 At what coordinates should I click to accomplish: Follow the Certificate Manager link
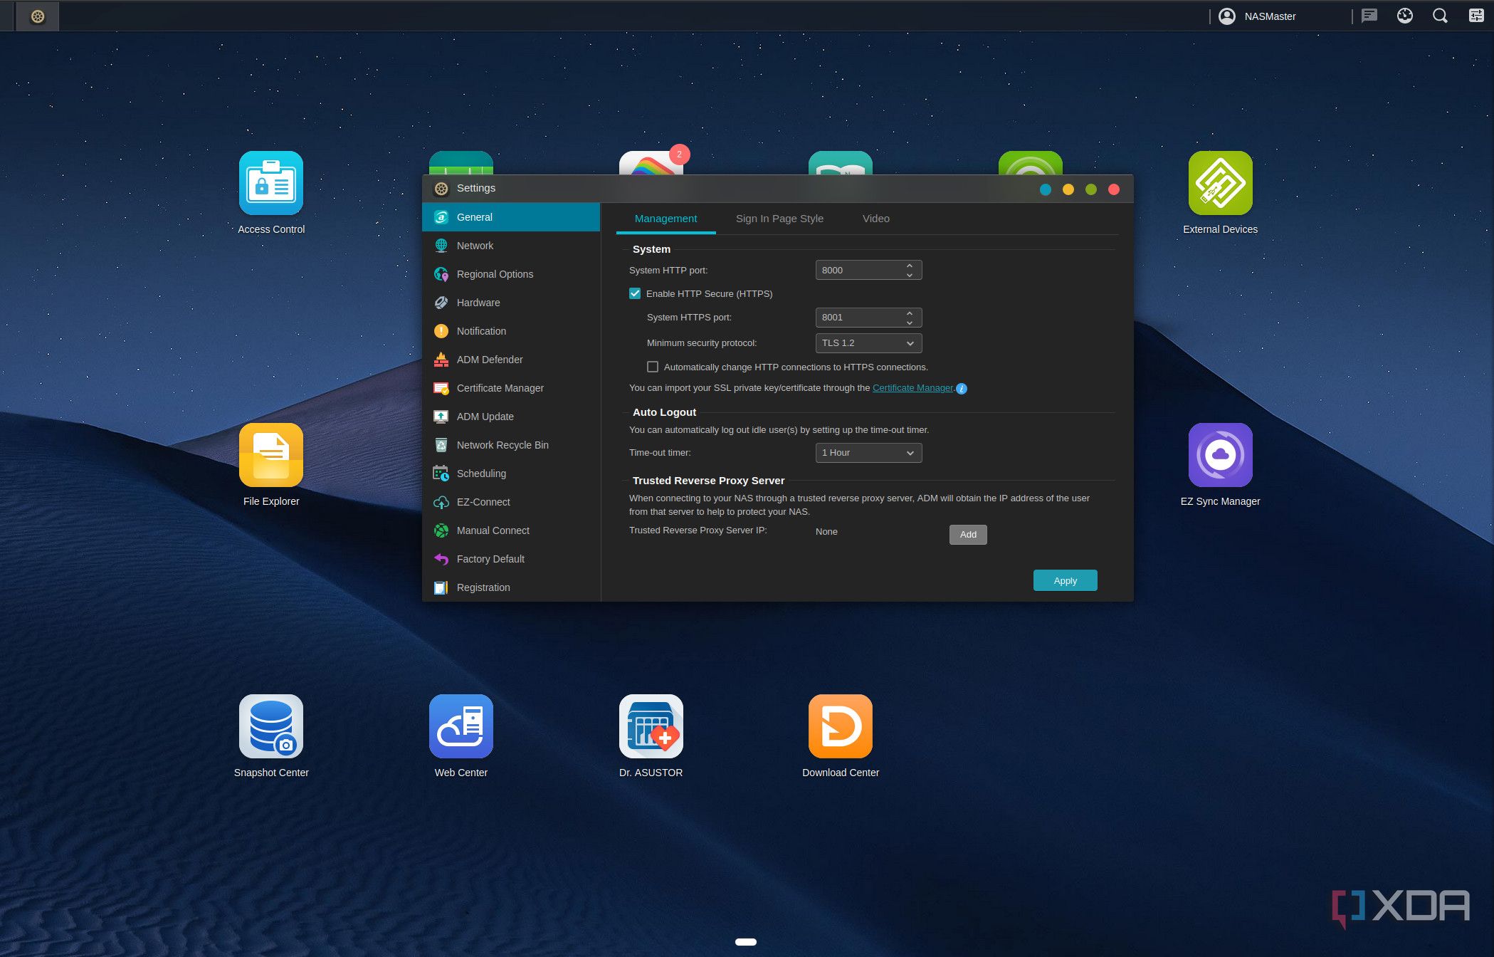click(x=912, y=388)
